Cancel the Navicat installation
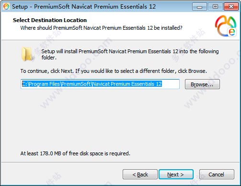The image size is (241, 186). 217,174
